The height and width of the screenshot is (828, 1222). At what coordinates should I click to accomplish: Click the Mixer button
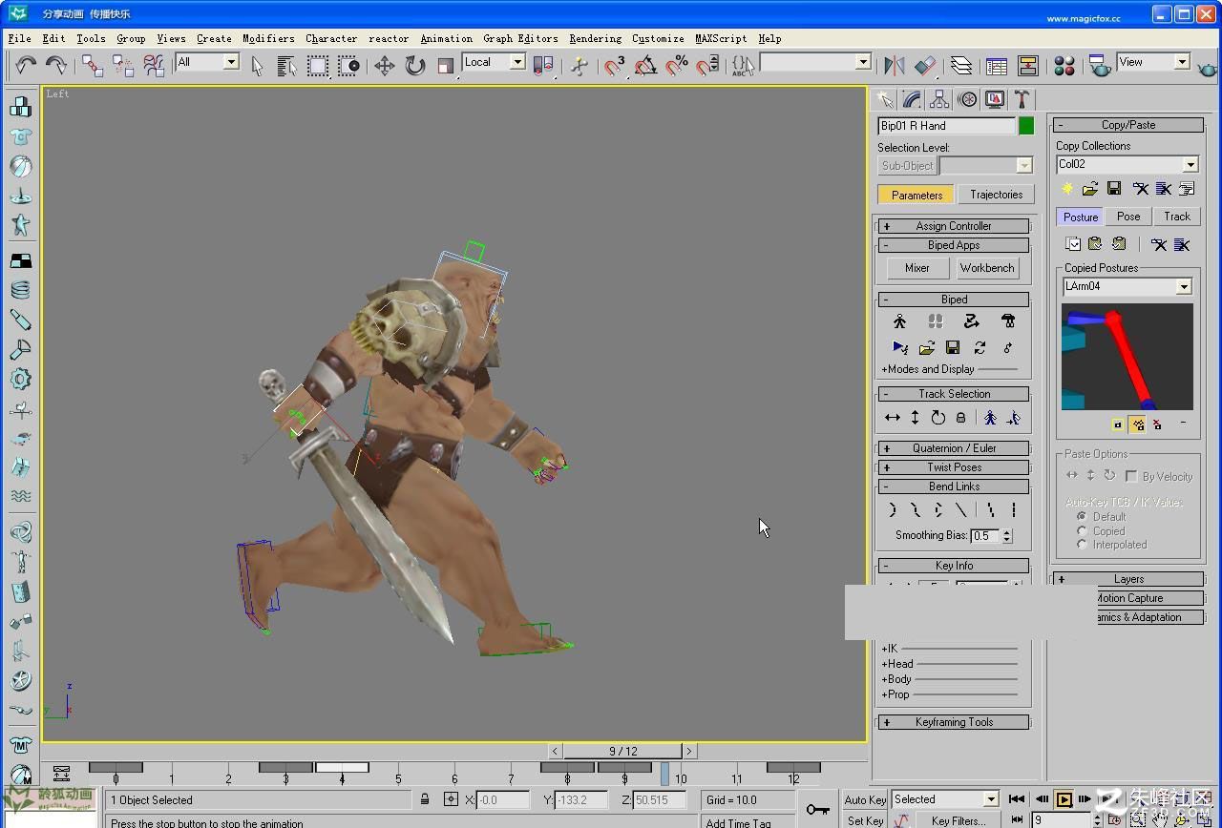tap(917, 268)
